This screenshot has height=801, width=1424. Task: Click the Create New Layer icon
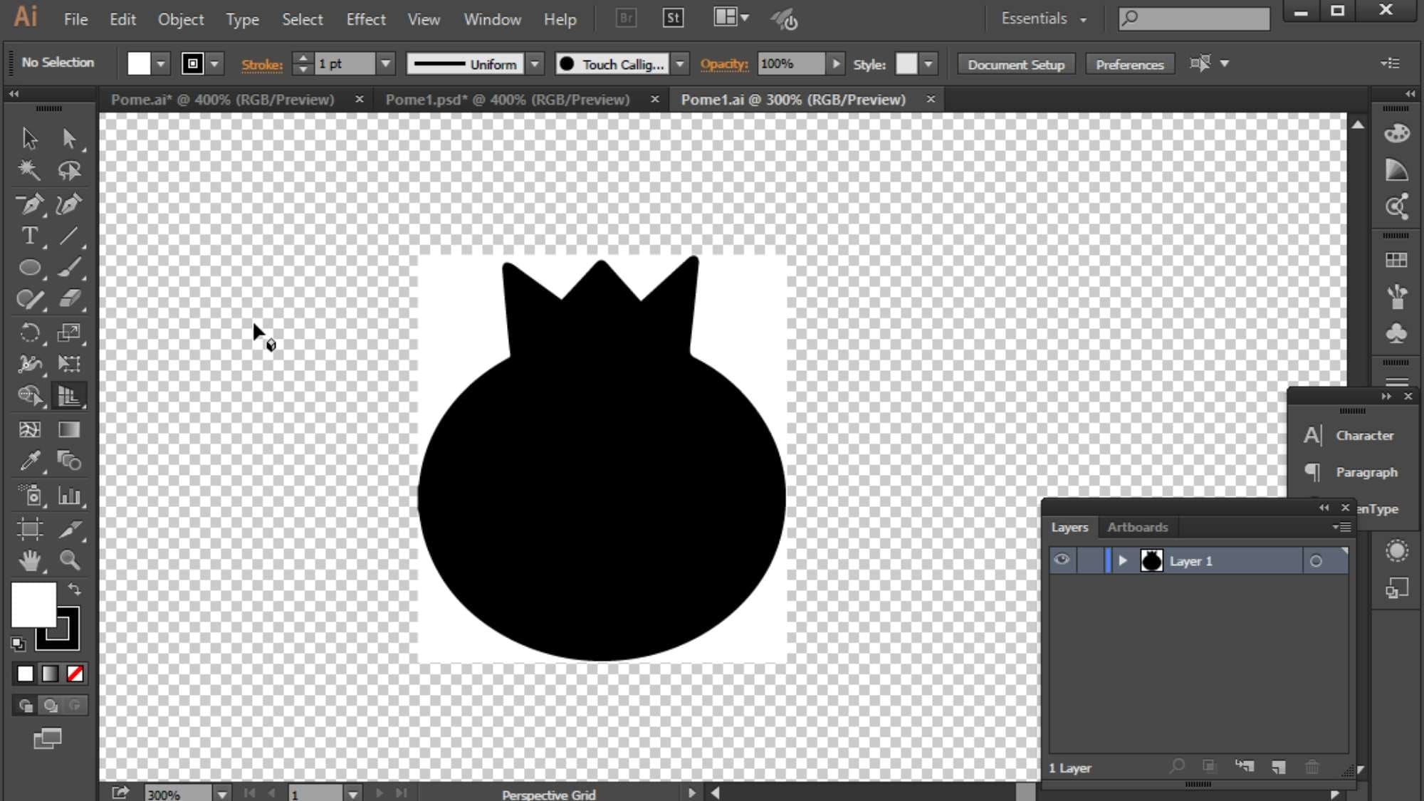[1279, 767]
